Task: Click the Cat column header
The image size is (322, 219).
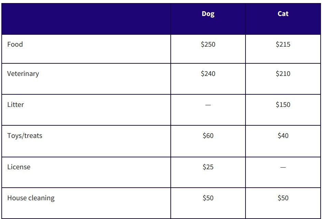Action: (x=283, y=14)
